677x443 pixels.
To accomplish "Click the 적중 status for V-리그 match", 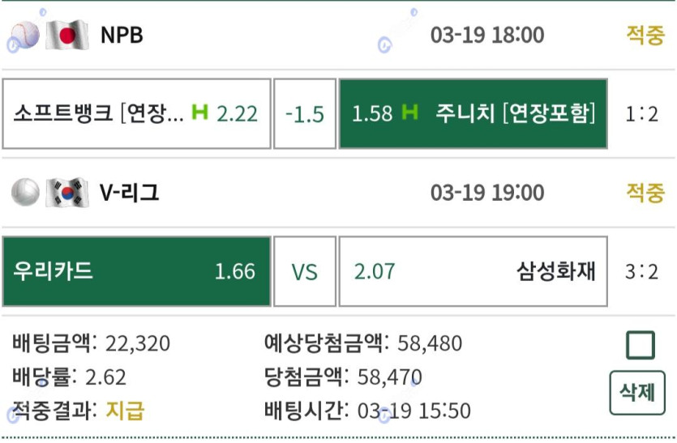I will point(645,193).
